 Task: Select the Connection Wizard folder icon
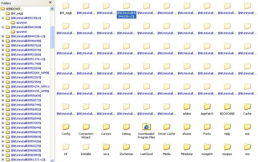pyautogui.click(x=86, y=127)
